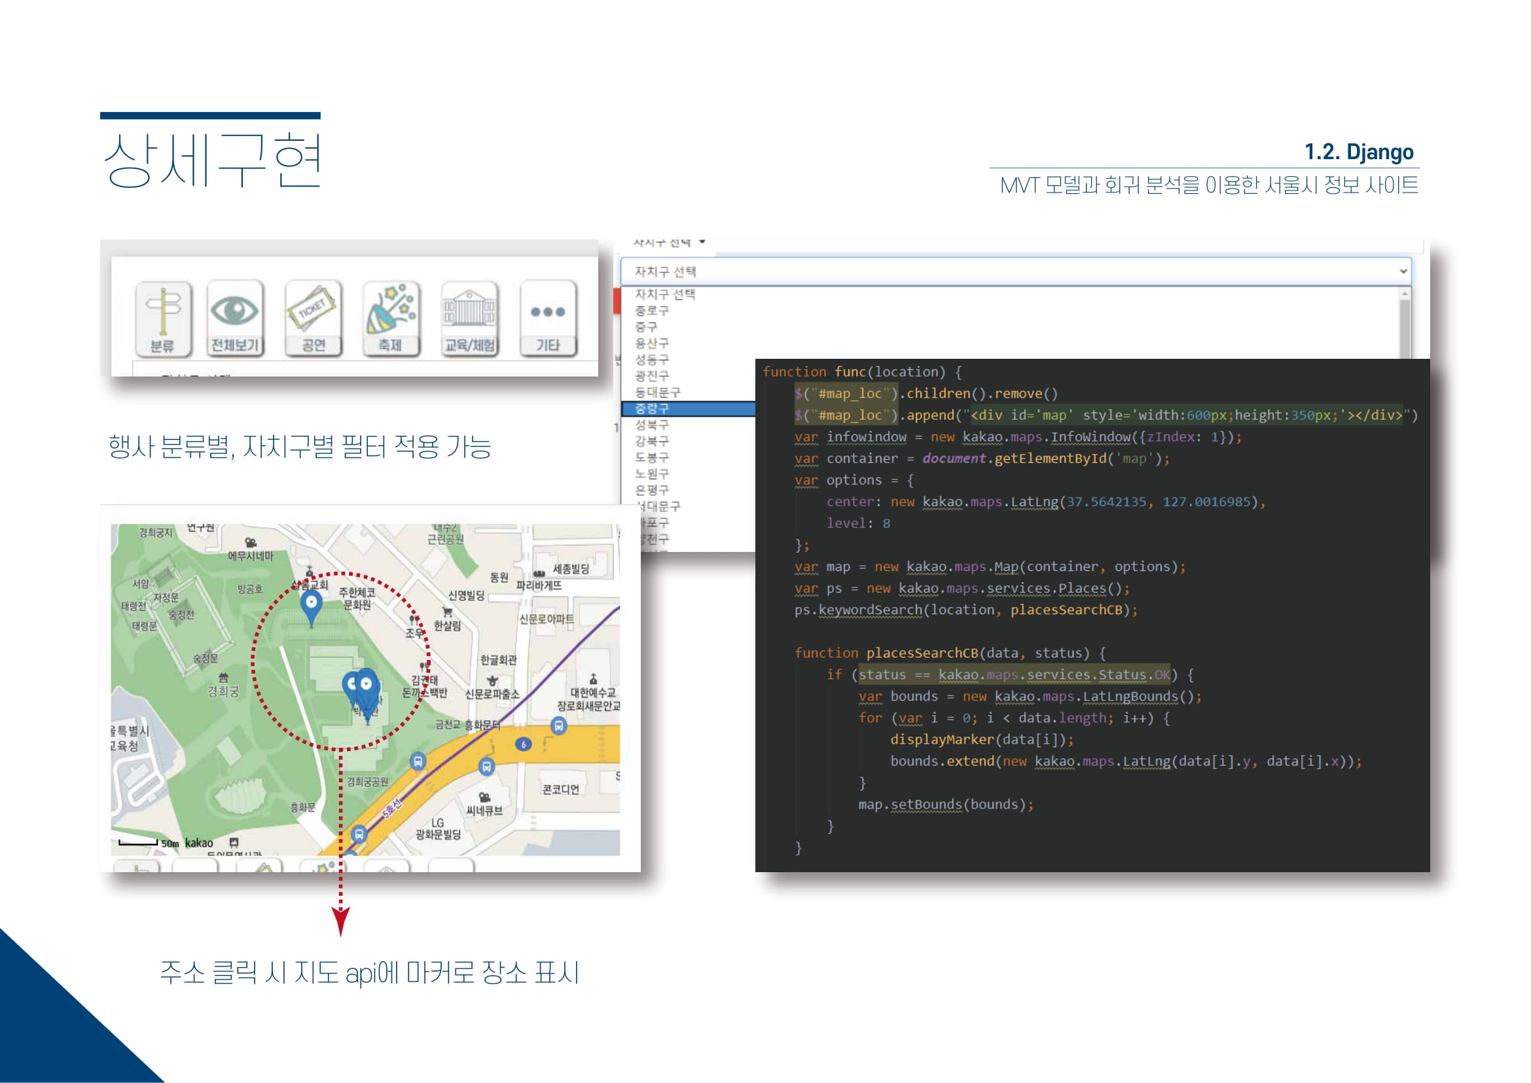This screenshot has height=1083, width=1531.
Task: Click the kakao logo on the map
Action: pyautogui.click(x=199, y=843)
